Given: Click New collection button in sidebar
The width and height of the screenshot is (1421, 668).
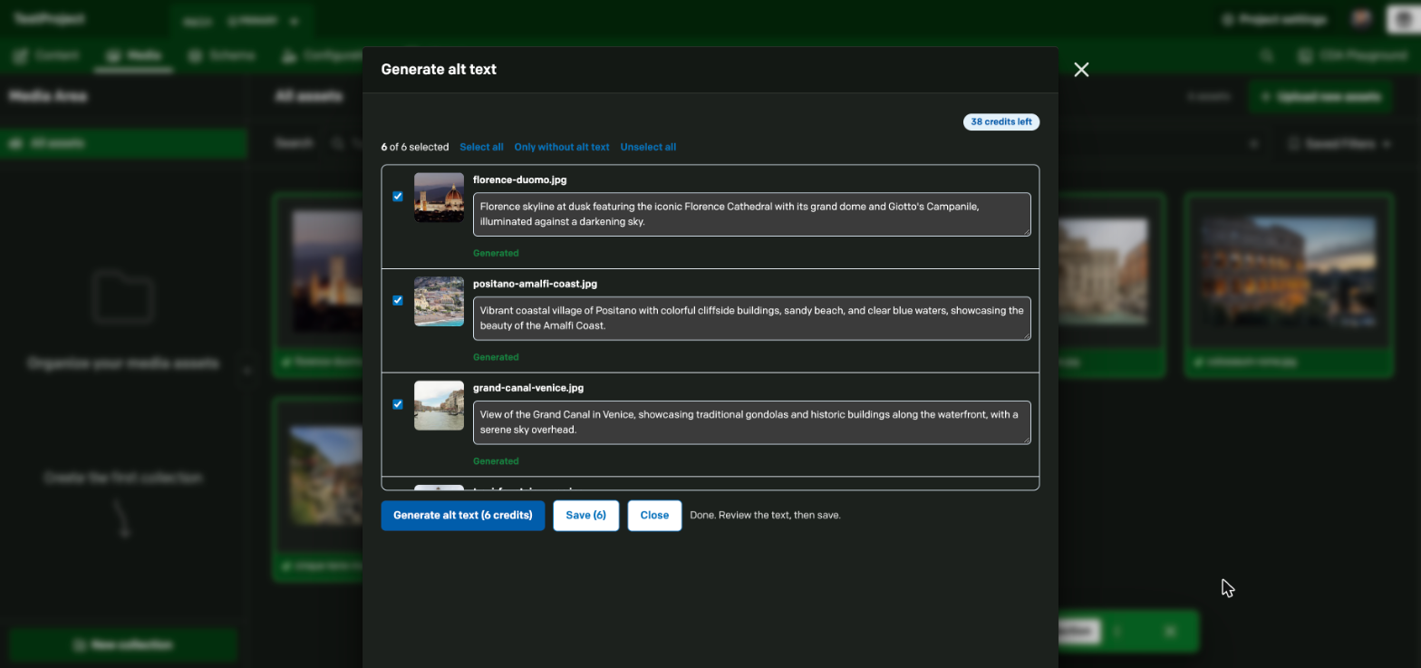Looking at the screenshot, I should [122, 645].
